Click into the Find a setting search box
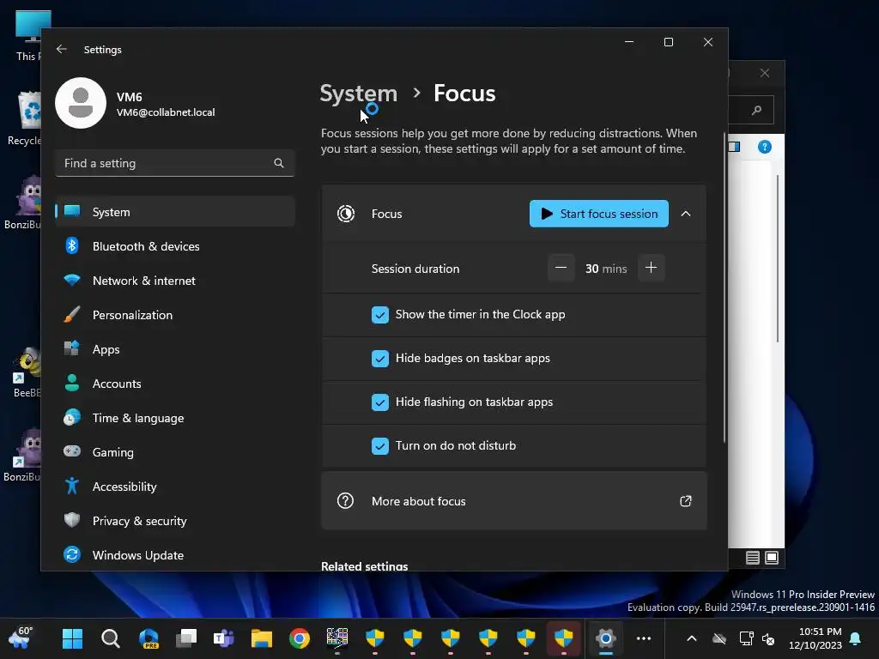The image size is (879, 659). pyautogui.click(x=175, y=163)
